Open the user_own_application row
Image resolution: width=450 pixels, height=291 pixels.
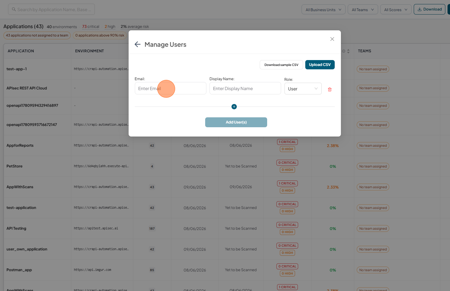(x=27, y=249)
